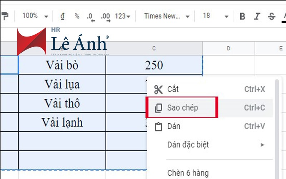Toggle strikethrough formatting
286x179 pixels.
coord(272,16)
